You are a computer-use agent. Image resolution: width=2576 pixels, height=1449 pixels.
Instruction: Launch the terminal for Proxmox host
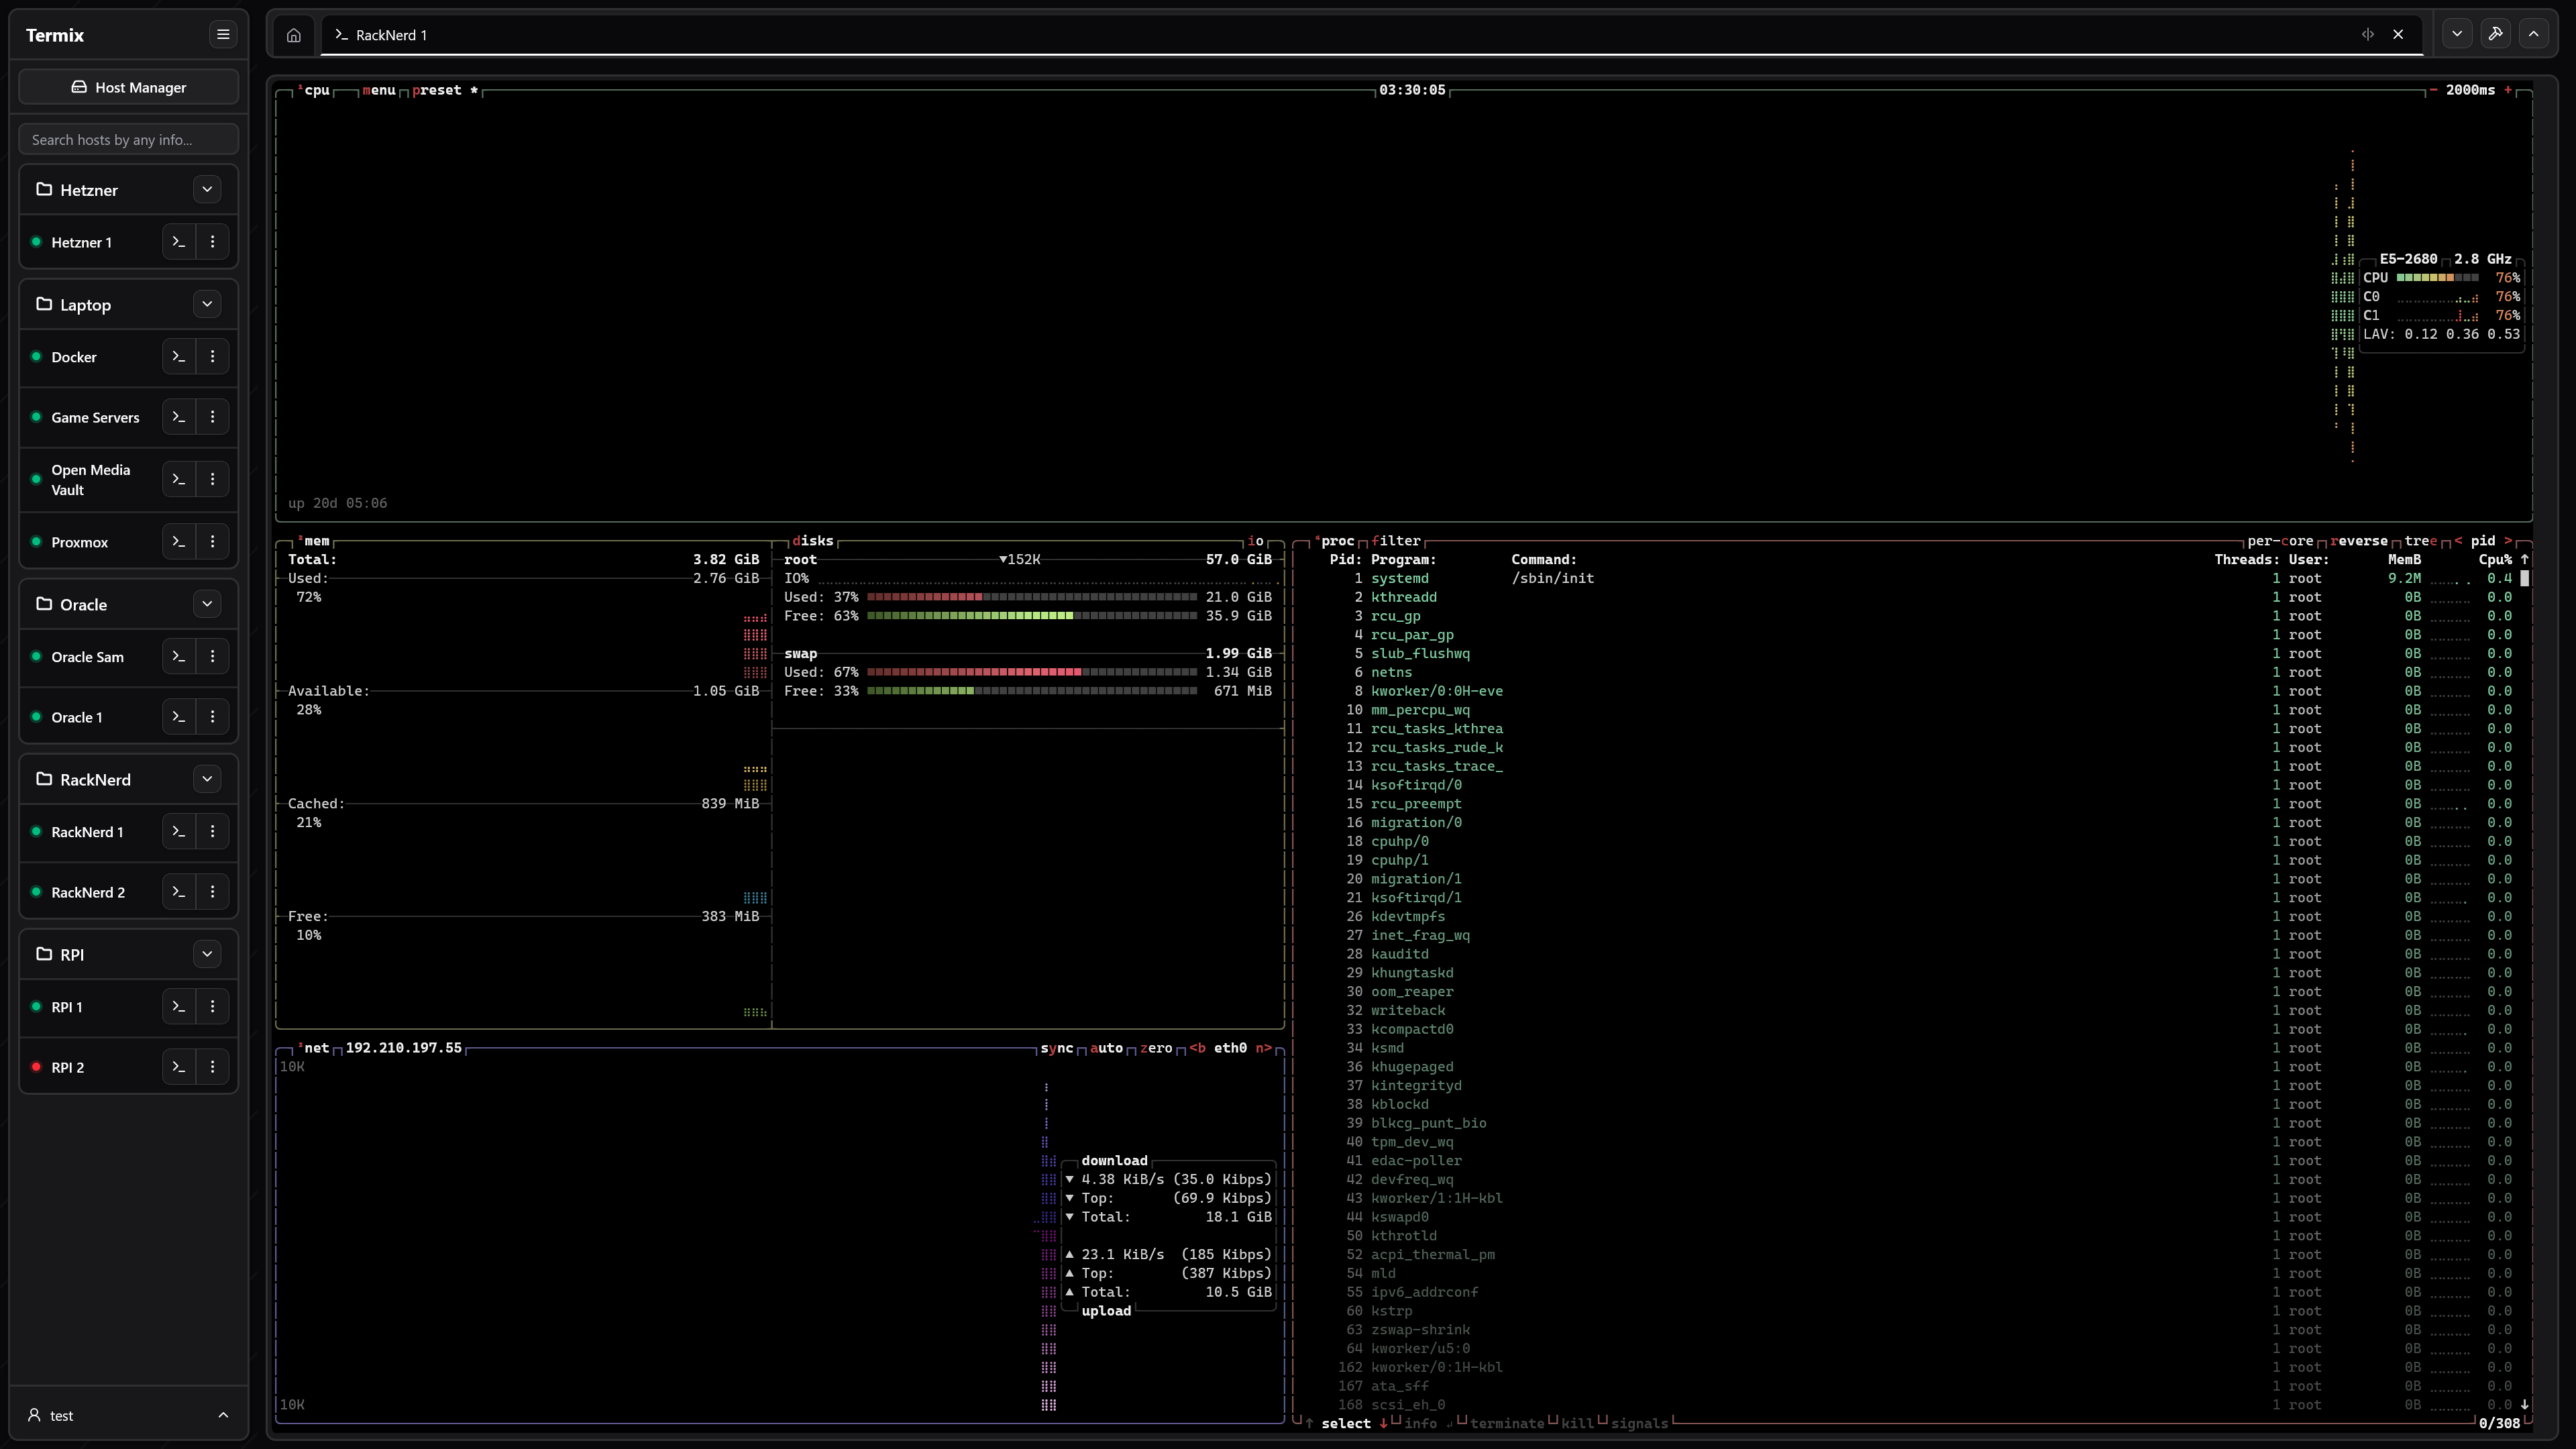(179, 542)
